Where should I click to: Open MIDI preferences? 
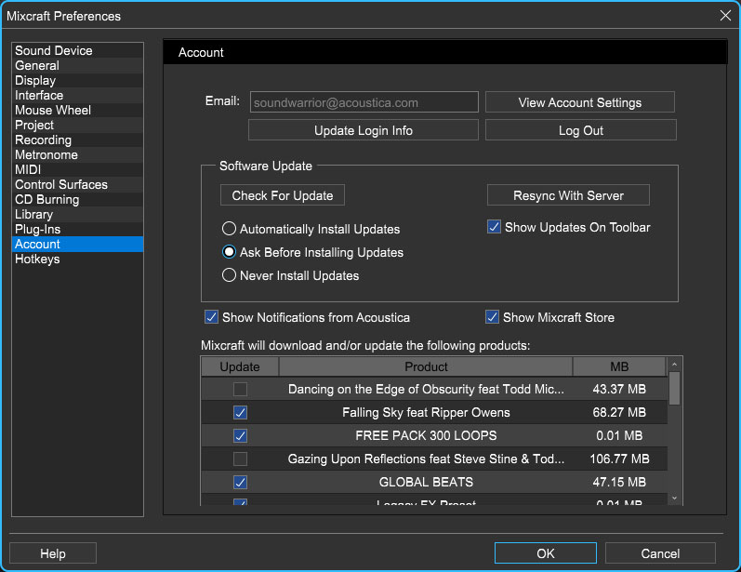pos(77,169)
